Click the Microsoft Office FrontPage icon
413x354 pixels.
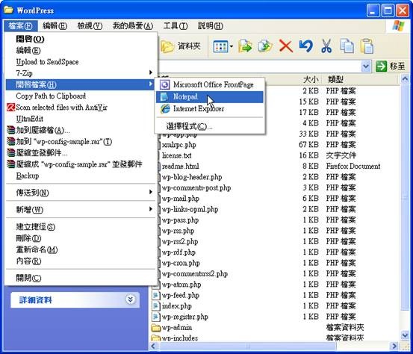coord(165,84)
